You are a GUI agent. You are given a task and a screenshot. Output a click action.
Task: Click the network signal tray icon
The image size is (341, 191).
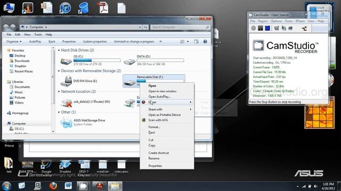click(304, 186)
